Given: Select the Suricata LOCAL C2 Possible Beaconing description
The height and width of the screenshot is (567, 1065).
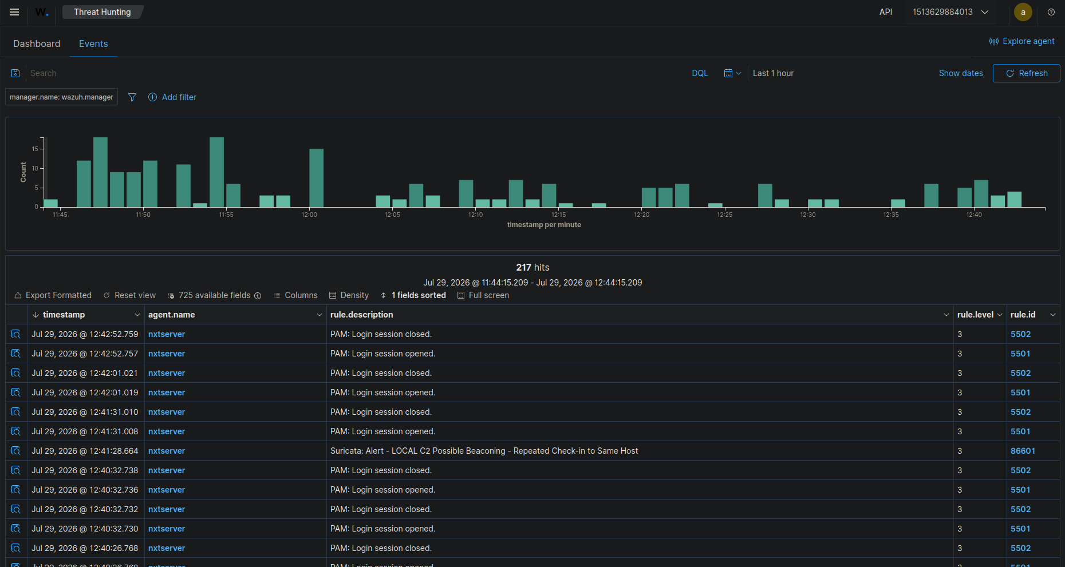Looking at the screenshot, I should [x=484, y=451].
